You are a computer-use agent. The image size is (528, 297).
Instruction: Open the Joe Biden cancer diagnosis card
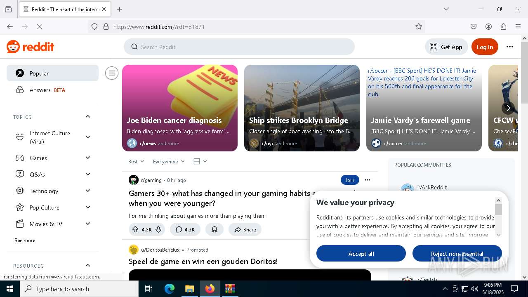click(180, 108)
